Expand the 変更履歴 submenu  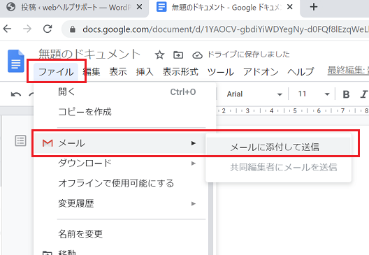coord(120,203)
